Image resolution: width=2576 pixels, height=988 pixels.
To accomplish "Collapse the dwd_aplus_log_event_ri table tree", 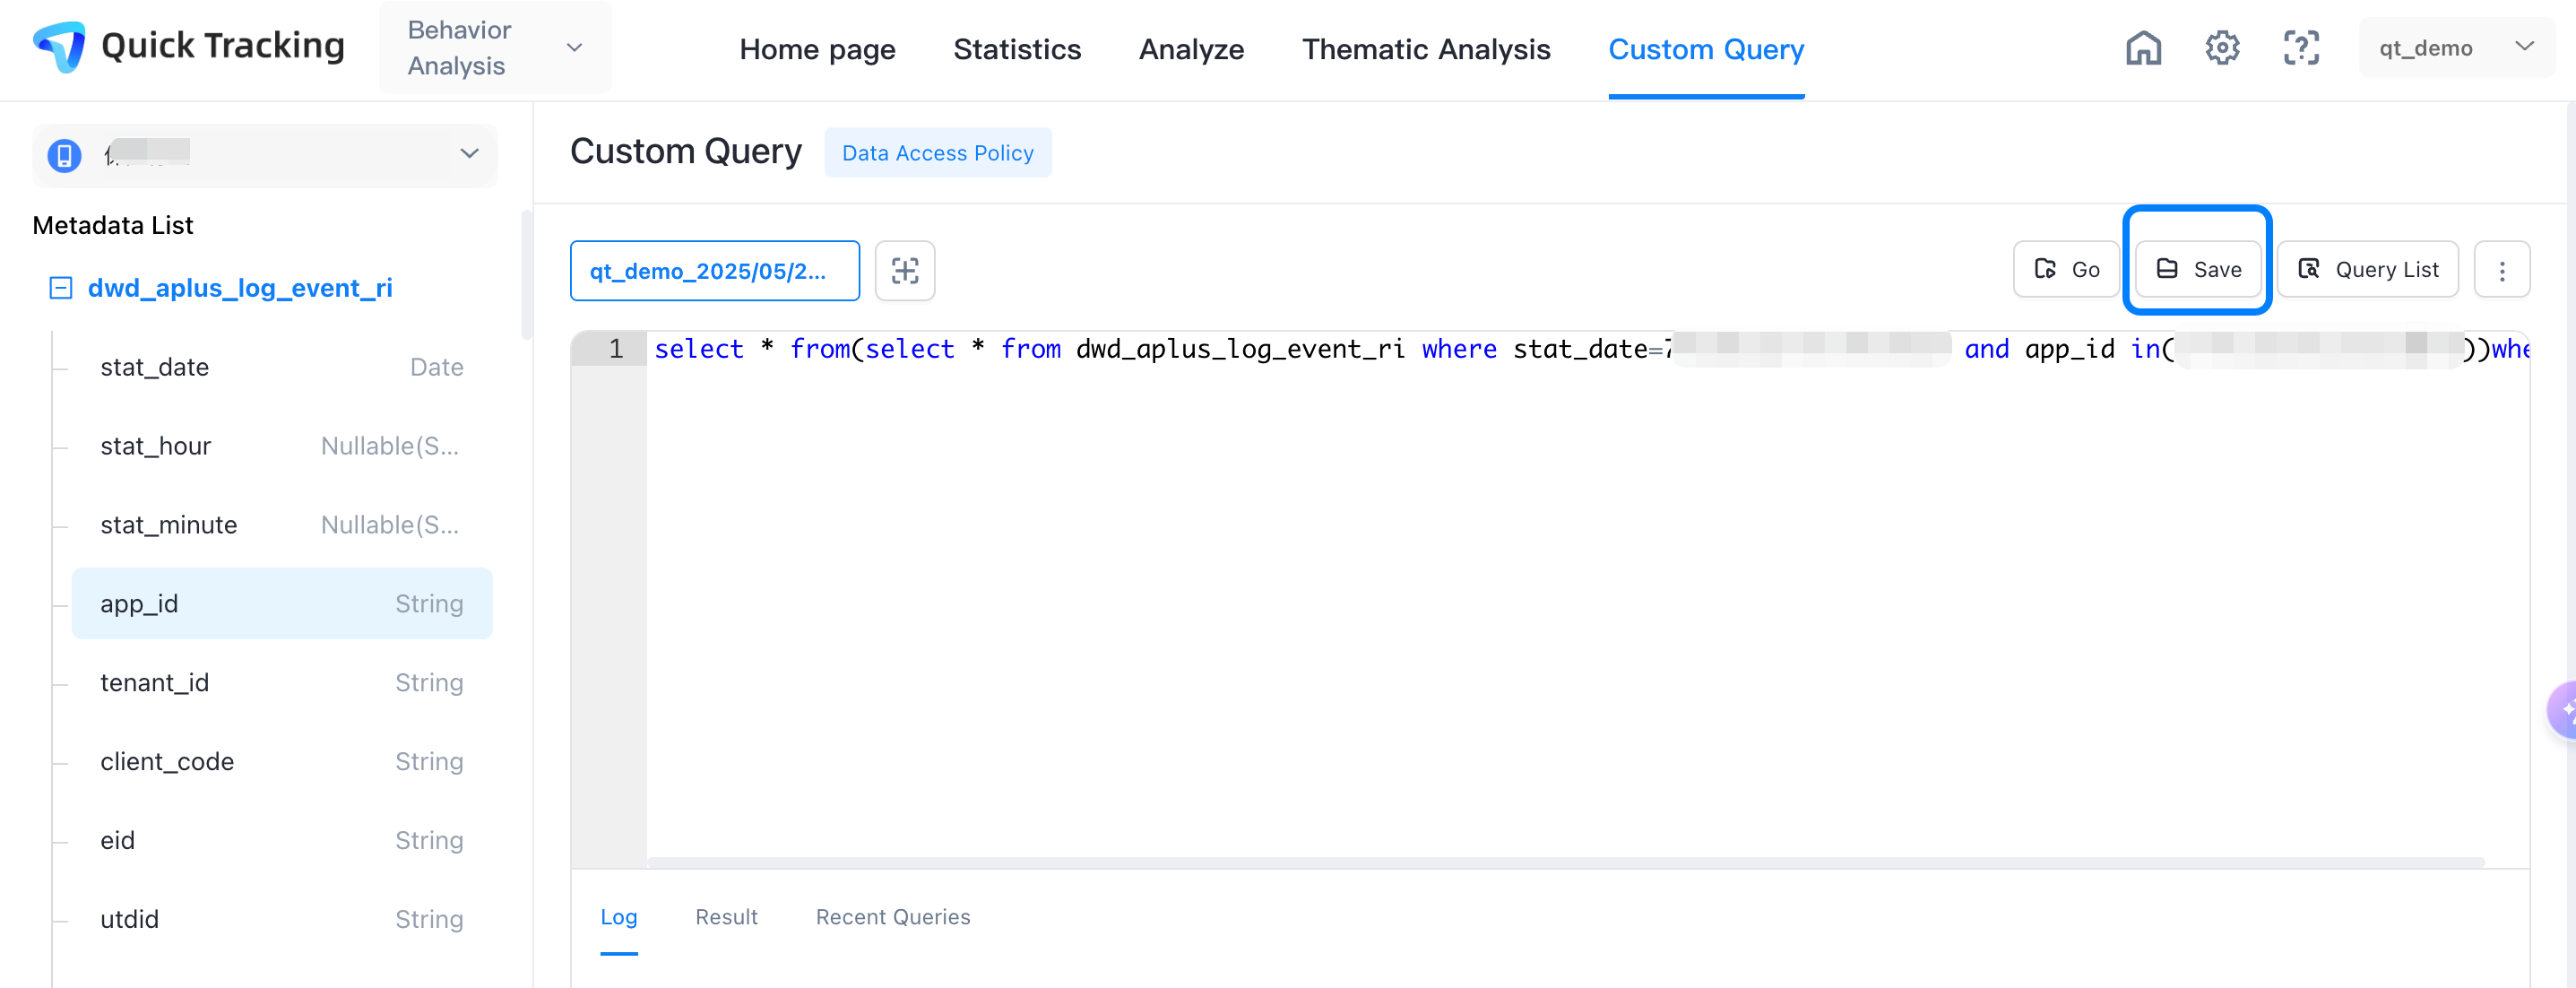I will click(x=61, y=288).
